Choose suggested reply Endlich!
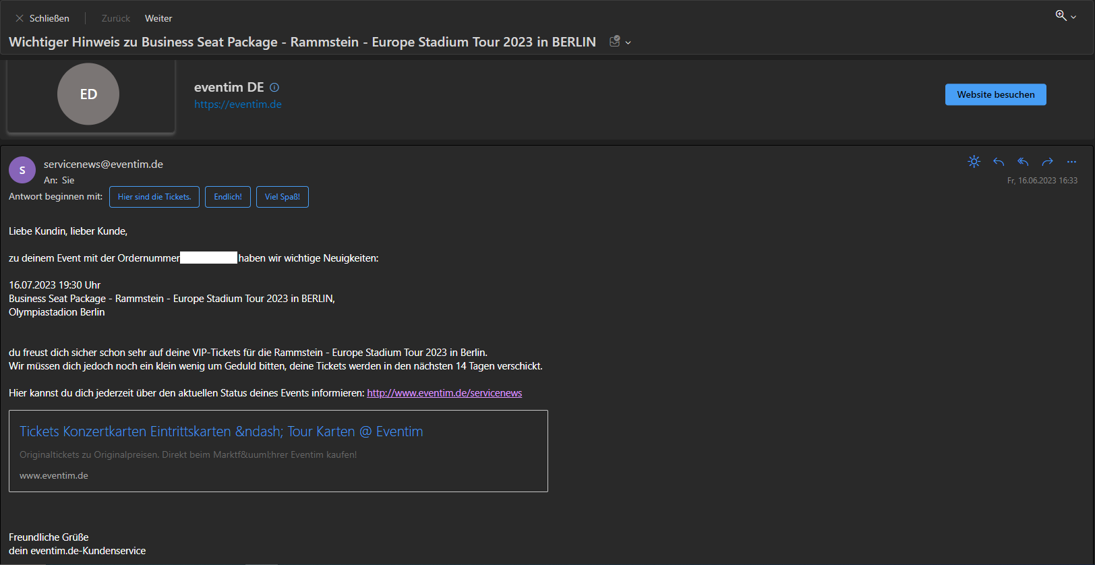This screenshot has height=565, width=1095. (x=228, y=197)
